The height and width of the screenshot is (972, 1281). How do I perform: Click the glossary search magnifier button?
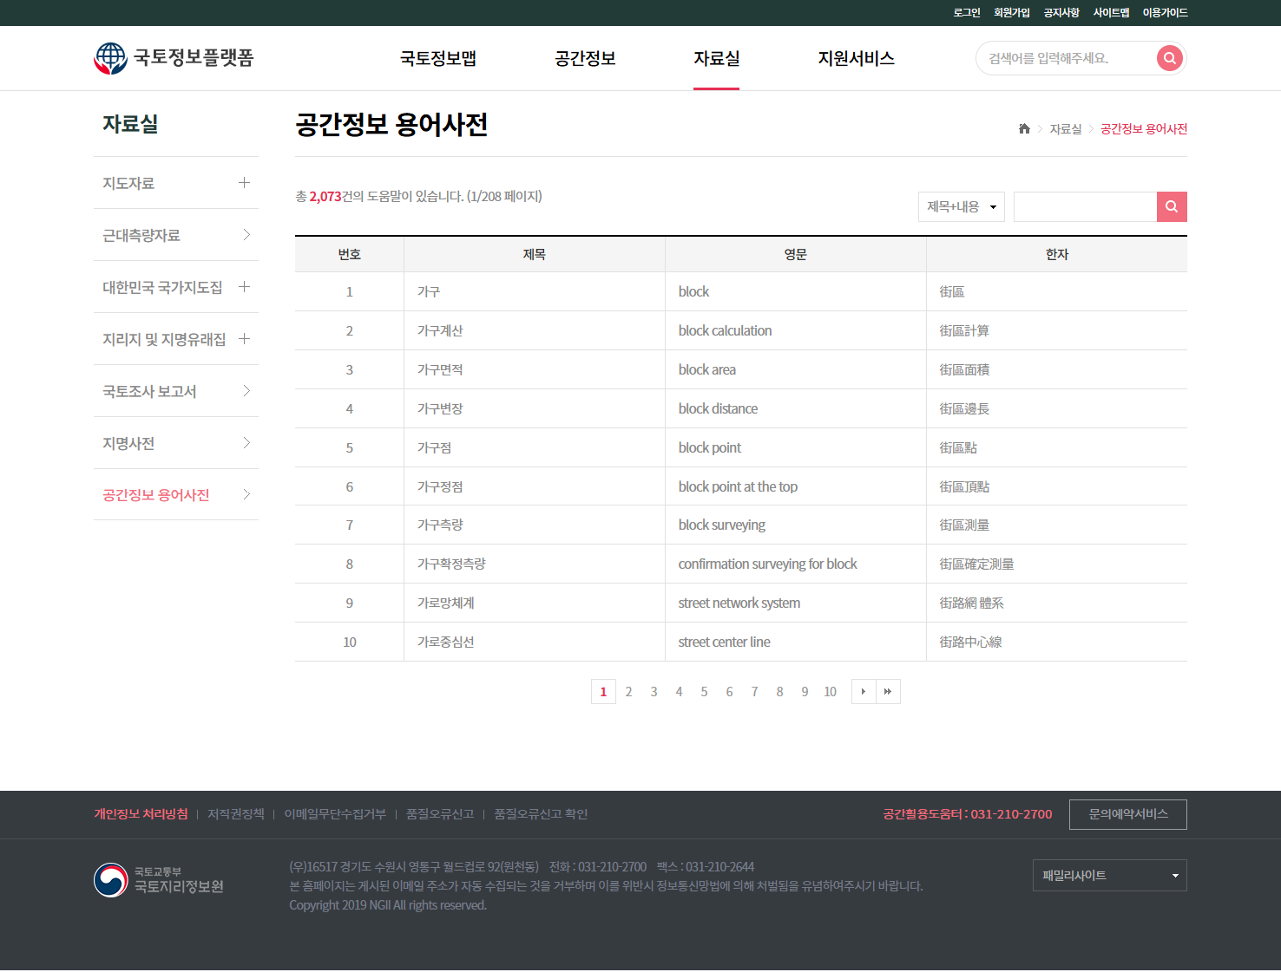[x=1172, y=206]
